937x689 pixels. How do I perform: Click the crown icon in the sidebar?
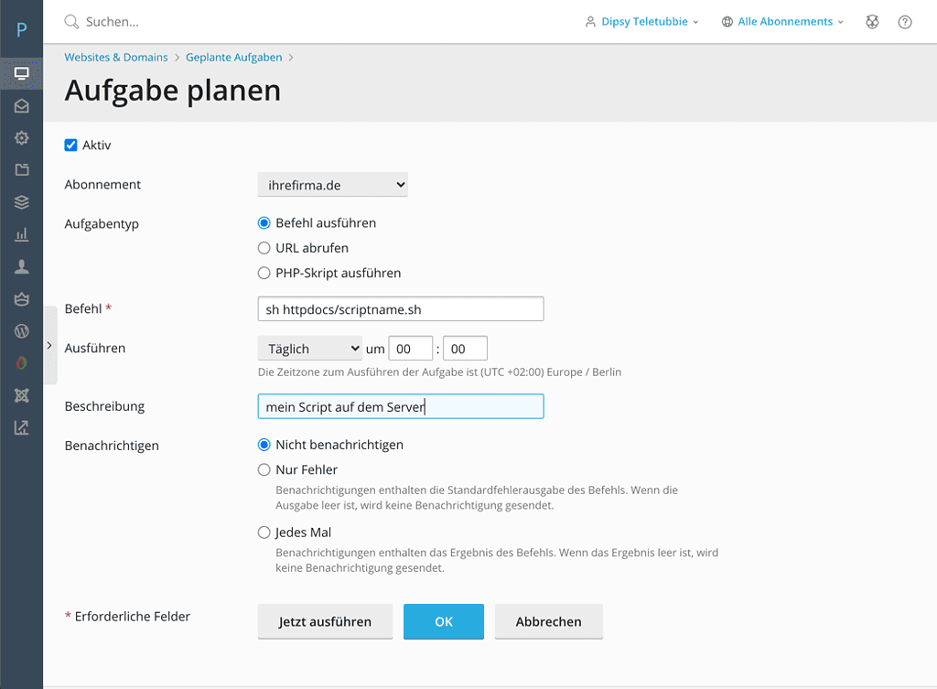pyautogui.click(x=21, y=298)
